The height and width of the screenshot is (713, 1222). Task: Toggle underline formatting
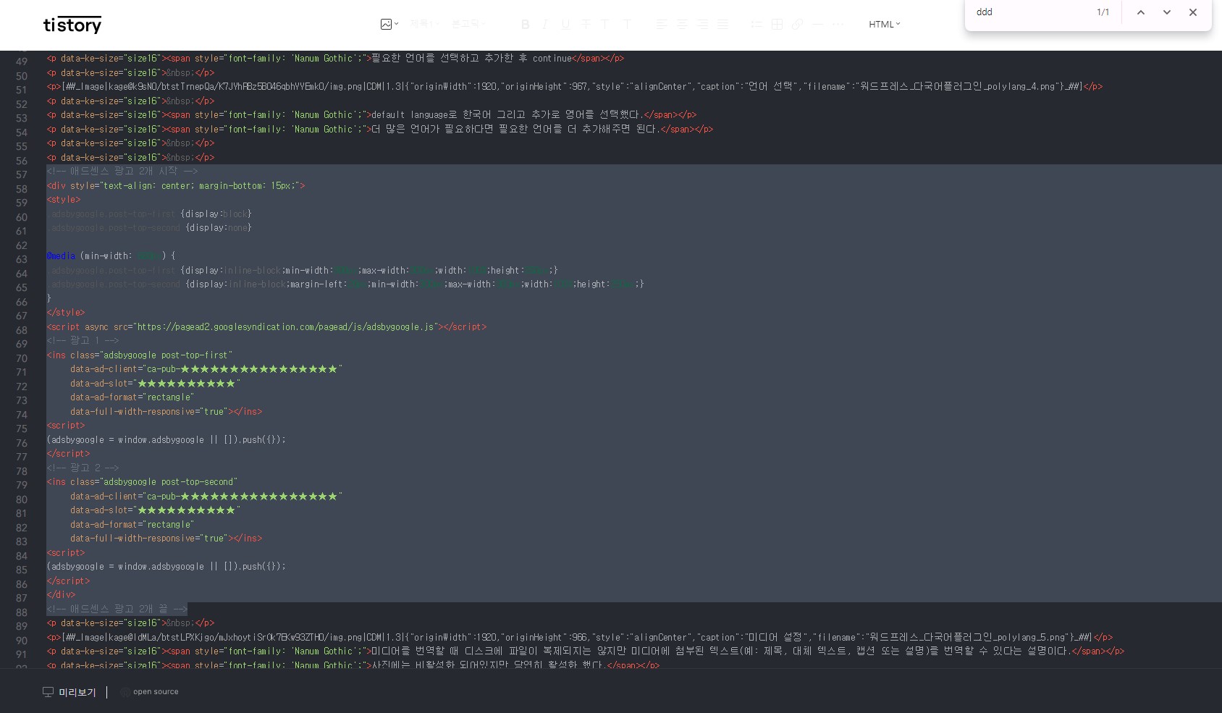coord(566,24)
